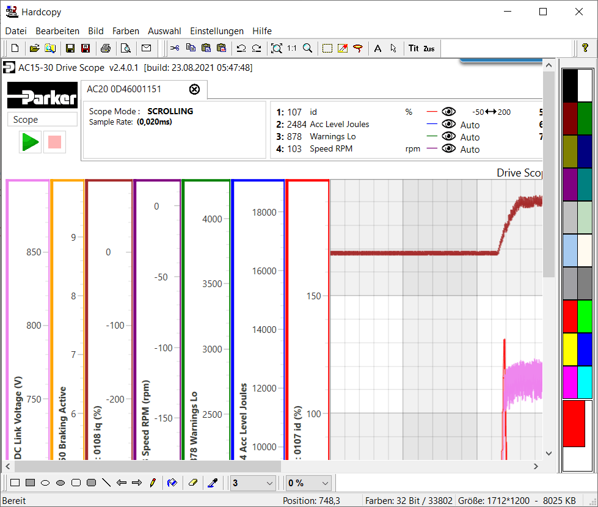Open print preview
598x507 pixels.
[125, 48]
